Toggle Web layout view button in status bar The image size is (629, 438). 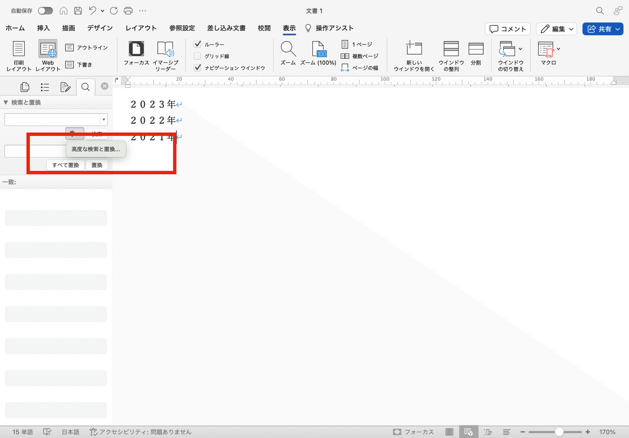click(468, 432)
